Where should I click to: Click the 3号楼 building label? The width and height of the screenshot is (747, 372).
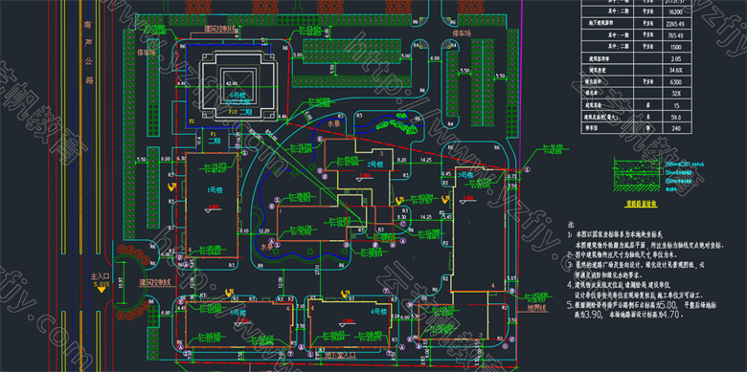pyautogui.click(x=464, y=175)
